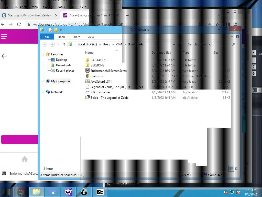Open the Home ribbon tab

pos(62,37)
